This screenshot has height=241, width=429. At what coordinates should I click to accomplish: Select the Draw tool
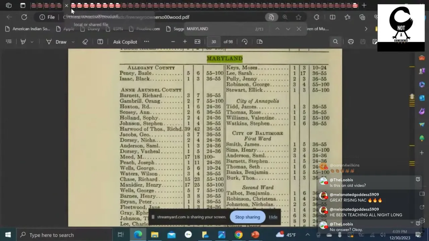(56, 42)
